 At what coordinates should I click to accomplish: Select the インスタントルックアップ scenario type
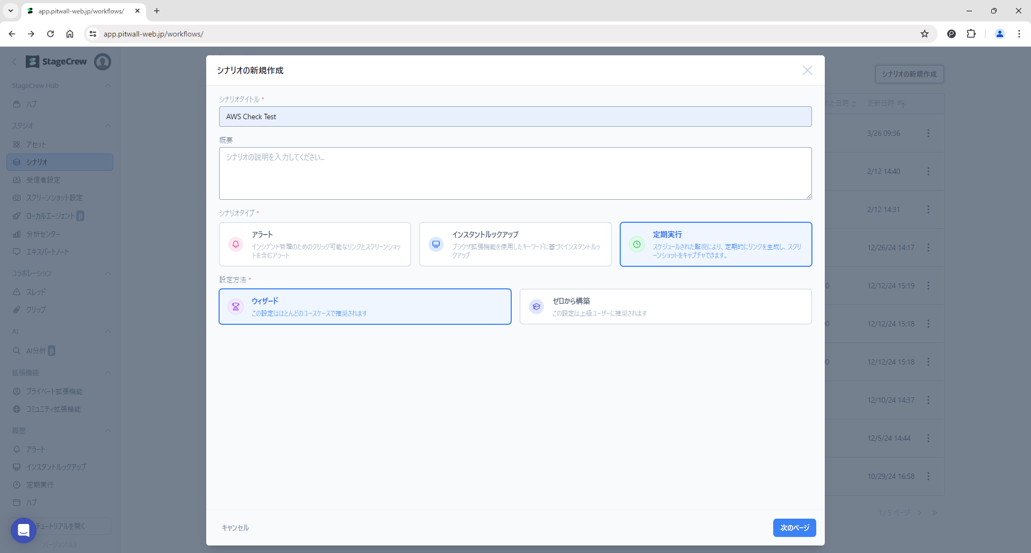[515, 244]
